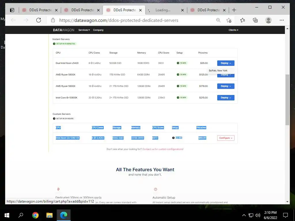Image resolution: width=295 pixels, height=221 pixels.
Task: Click the SETUP IN 15 MINUTES badge
Action: tap(64, 44)
